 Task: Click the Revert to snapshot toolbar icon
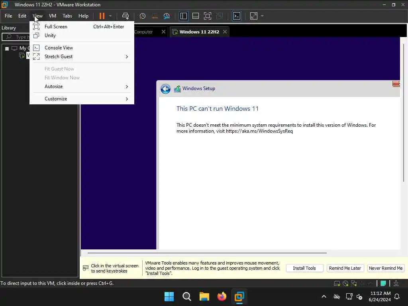coord(155,16)
